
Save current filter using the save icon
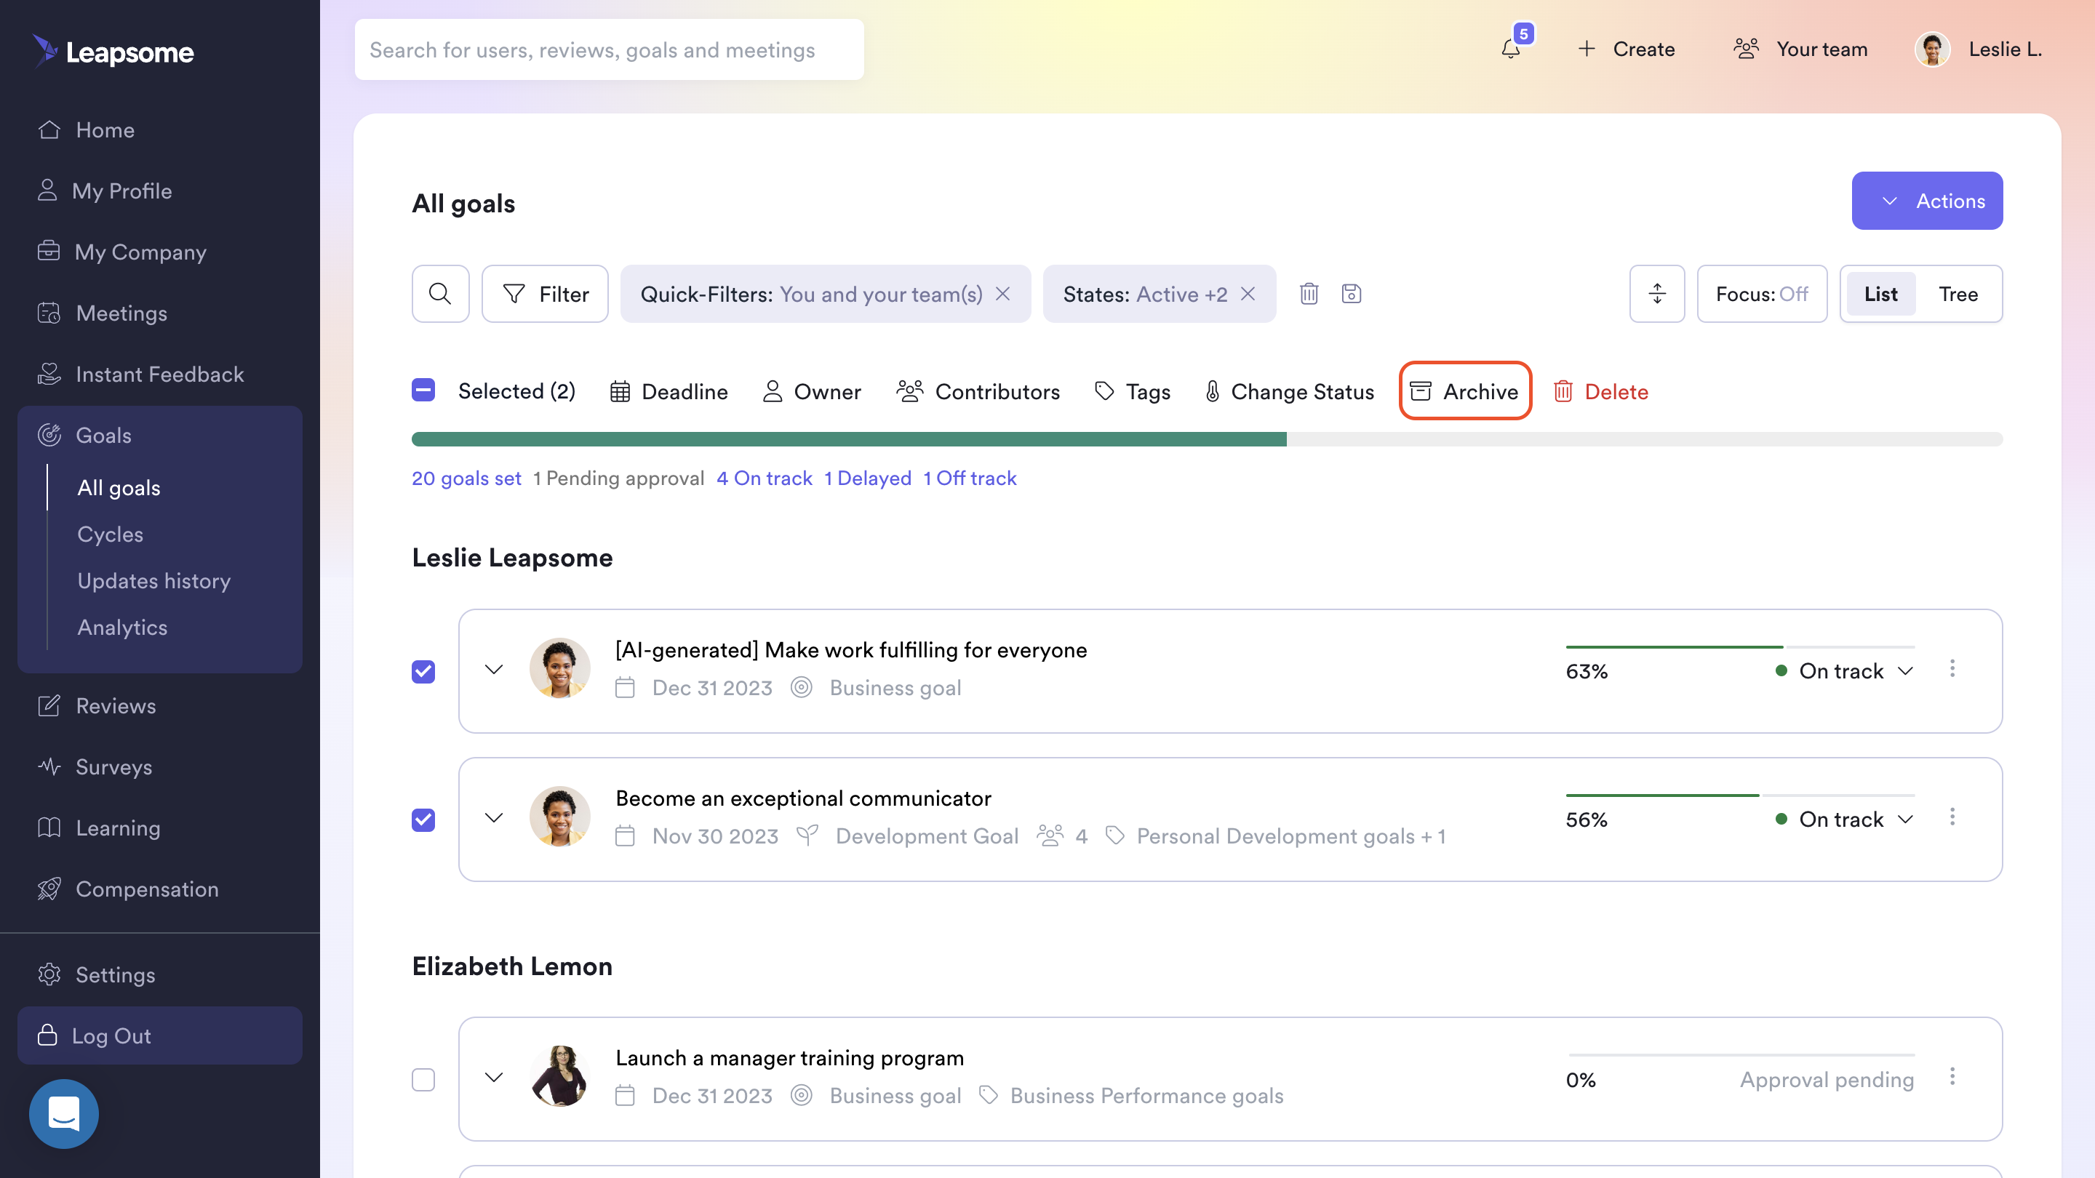point(1352,294)
